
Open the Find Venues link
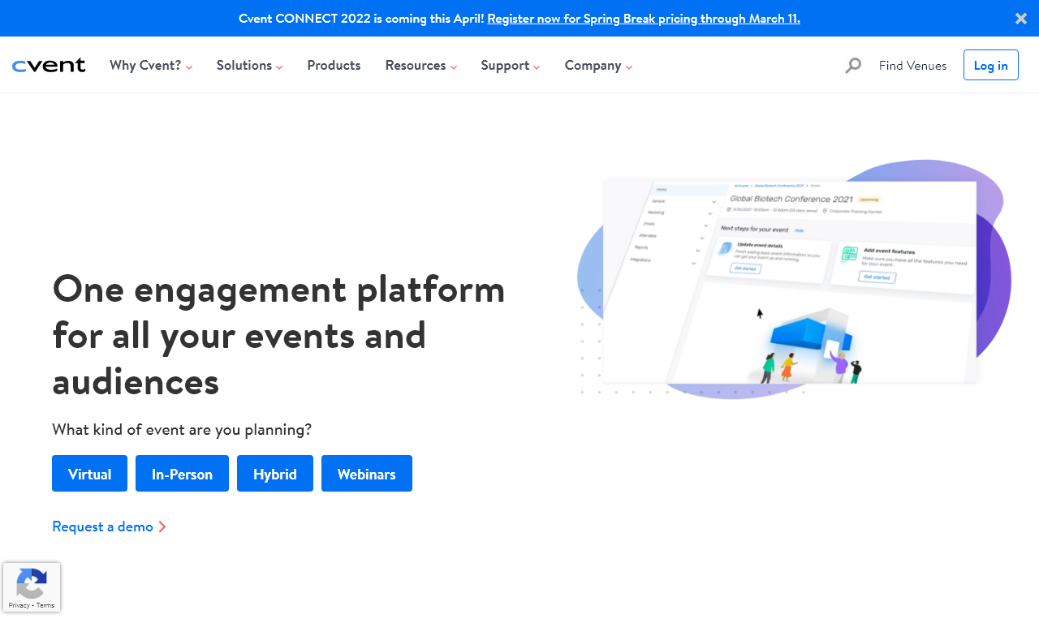[912, 66]
